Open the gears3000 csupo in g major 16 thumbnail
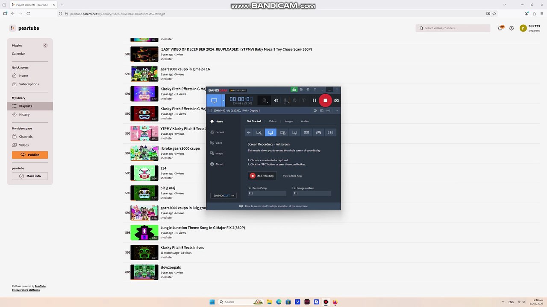 tap(144, 74)
